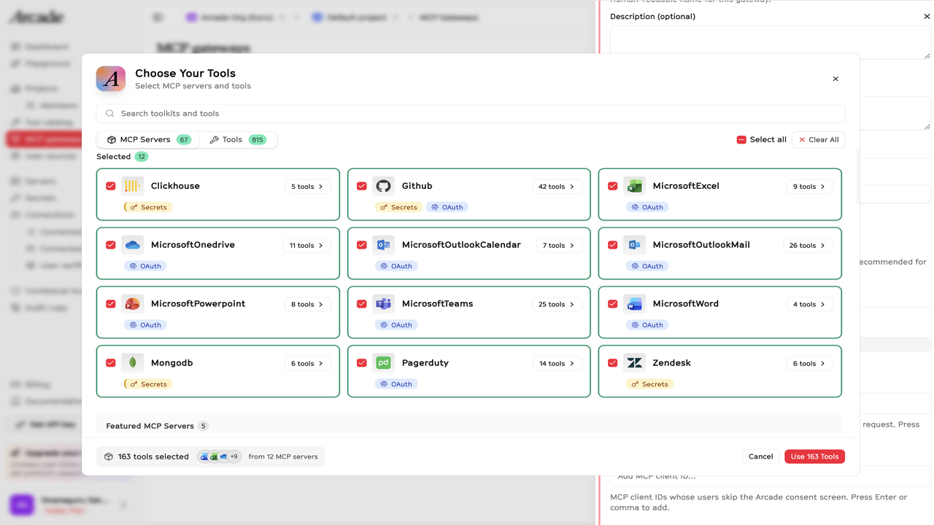This screenshot has height=525, width=934.
Task: Toggle the MicrosoftOnedrive checkbox
Action: [x=111, y=245]
